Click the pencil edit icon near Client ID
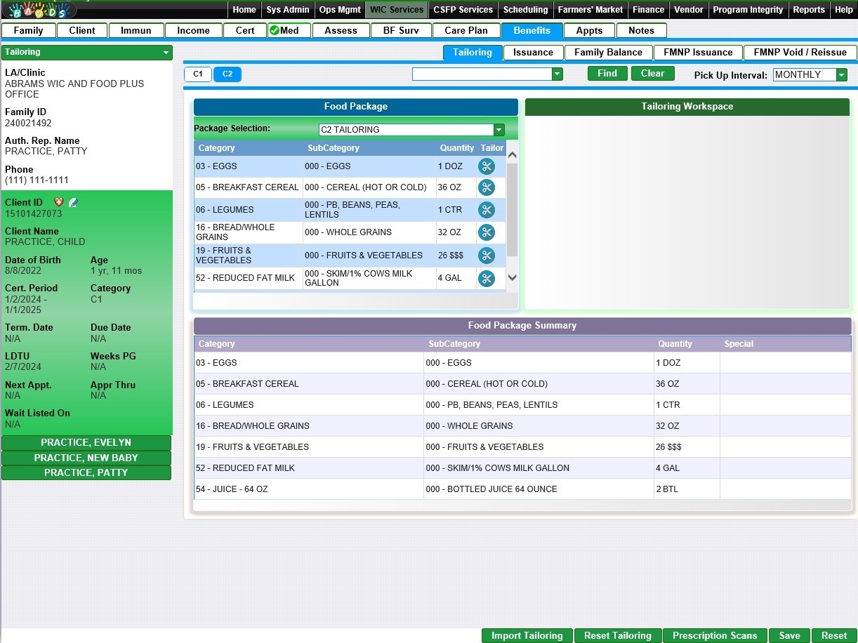 [73, 202]
